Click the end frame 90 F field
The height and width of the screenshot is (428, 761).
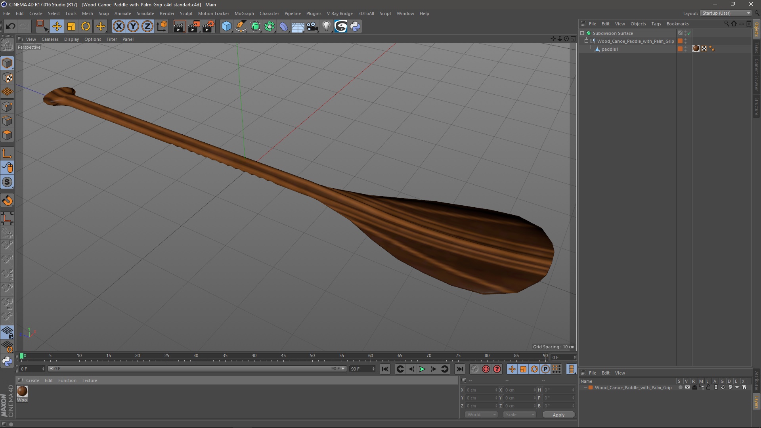pyautogui.click(x=362, y=369)
